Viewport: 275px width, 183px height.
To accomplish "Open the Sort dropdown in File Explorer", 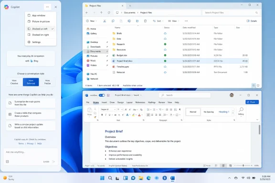I will click(158, 21).
